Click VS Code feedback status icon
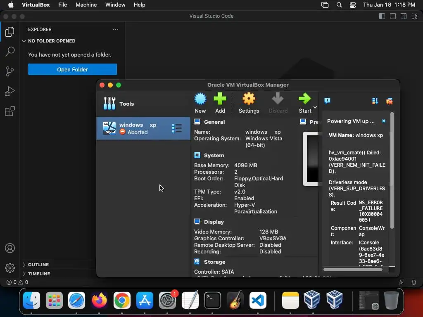 click(402, 282)
